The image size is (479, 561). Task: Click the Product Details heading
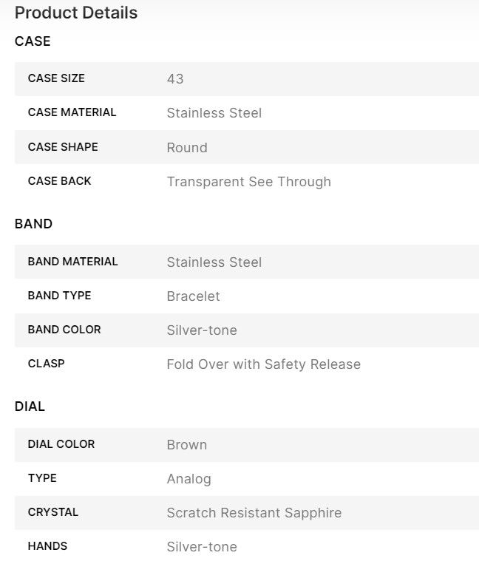pos(76,13)
